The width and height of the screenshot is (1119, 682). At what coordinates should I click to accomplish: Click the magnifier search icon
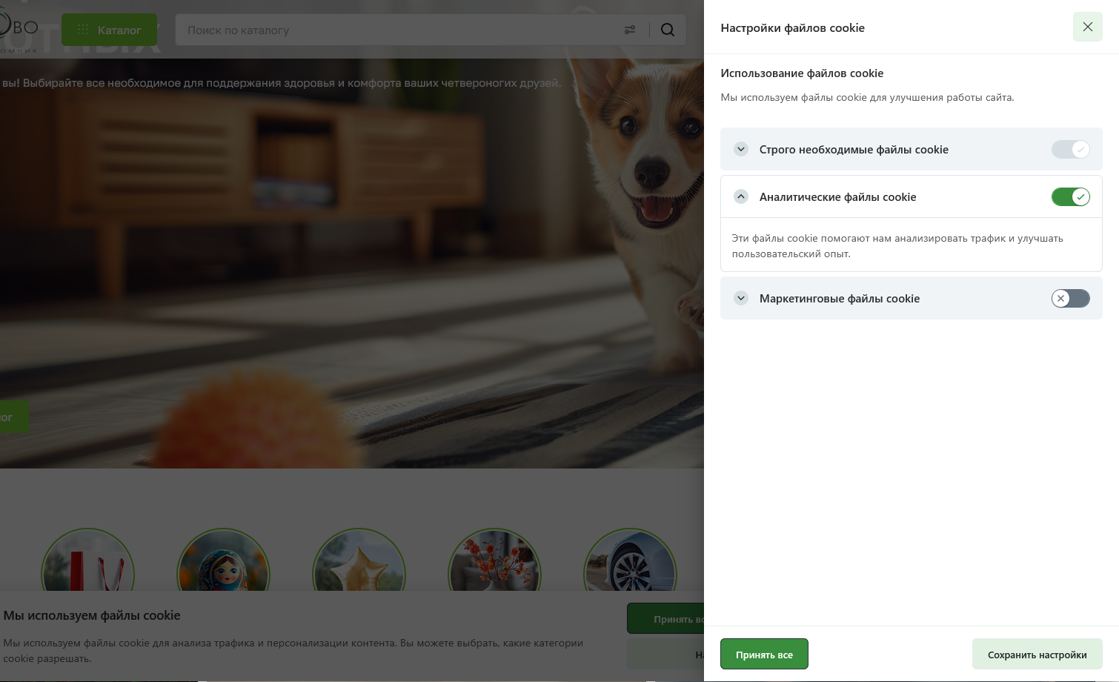click(x=667, y=30)
